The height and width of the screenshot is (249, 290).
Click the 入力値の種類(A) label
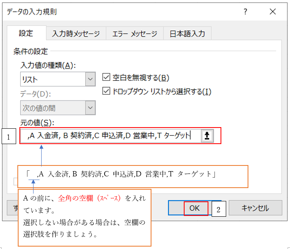[48, 65]
